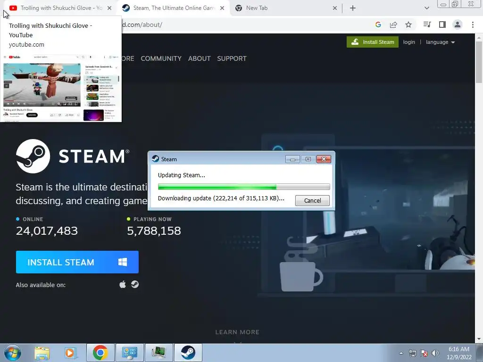Minimize the Steam updater dialog

point(292,159)
